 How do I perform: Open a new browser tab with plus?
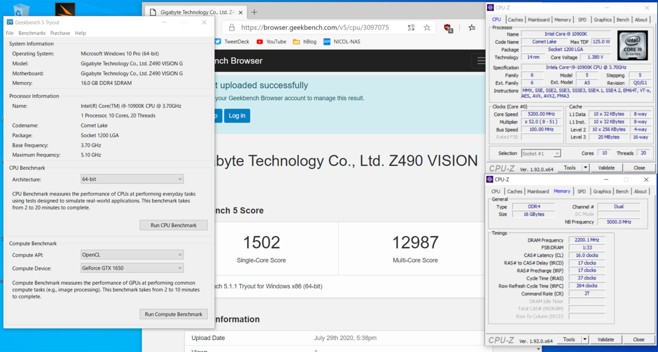tap(254, 12)
